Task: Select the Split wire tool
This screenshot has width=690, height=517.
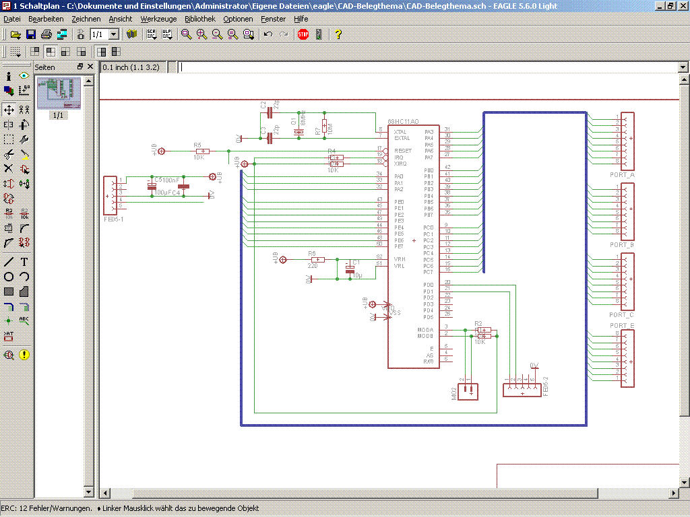Action: point(9,242)
